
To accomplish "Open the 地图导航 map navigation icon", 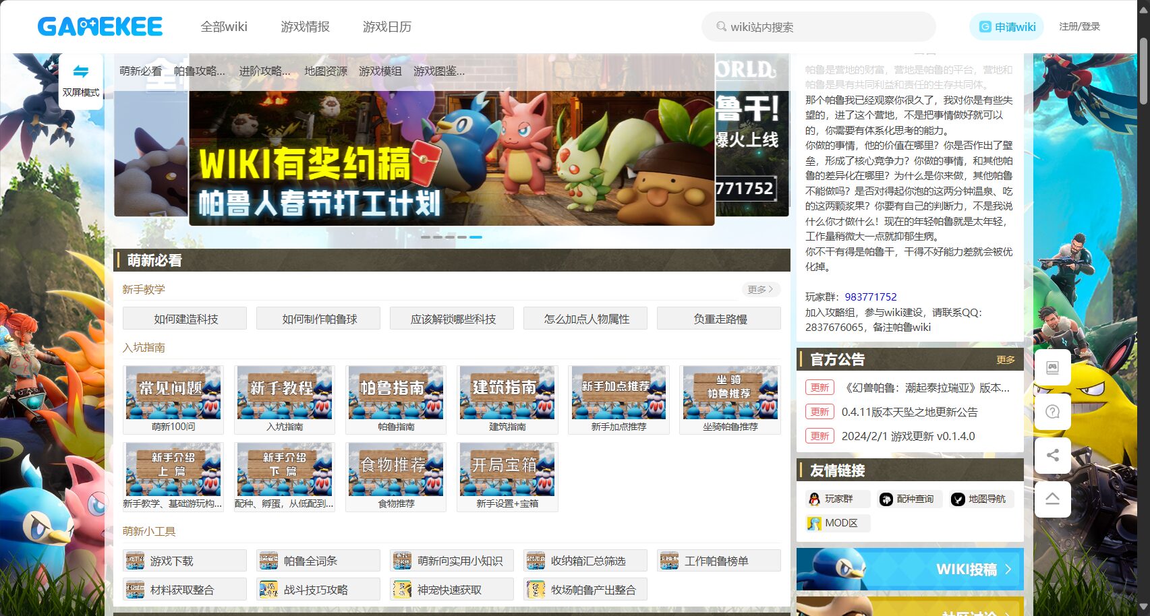I will click(x=958, y=499).
